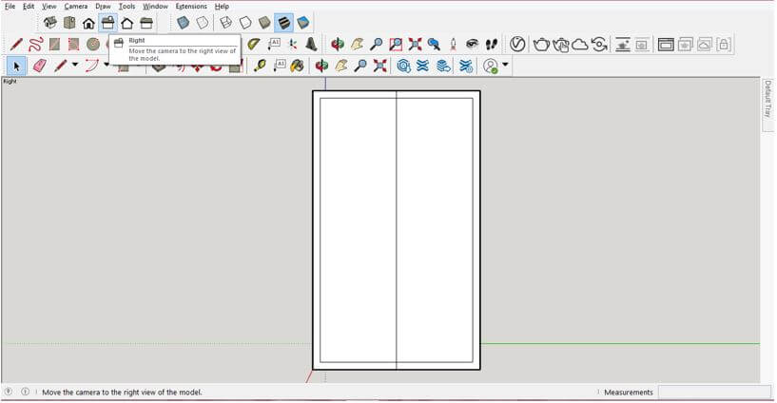Image resolution: width=777 pixels, height=403 pixels.
Task: Open the Extensions menu
Action: pos(191,7)
